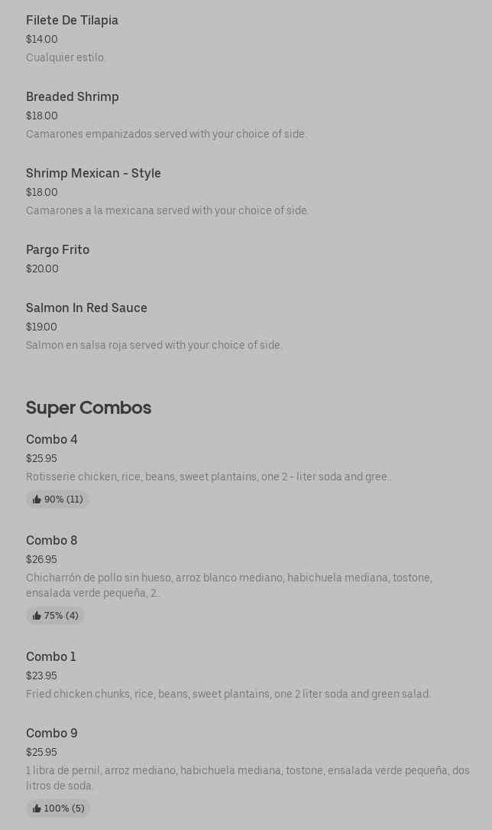Image resolution: width=492 pixels, height=830 pixels.
Task: Select the Breaded Shrimp menu item
Action: point(72,96)
